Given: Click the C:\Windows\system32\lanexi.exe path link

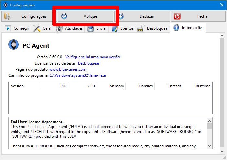Looking at the screenshot, I should (x=78, y=75).
